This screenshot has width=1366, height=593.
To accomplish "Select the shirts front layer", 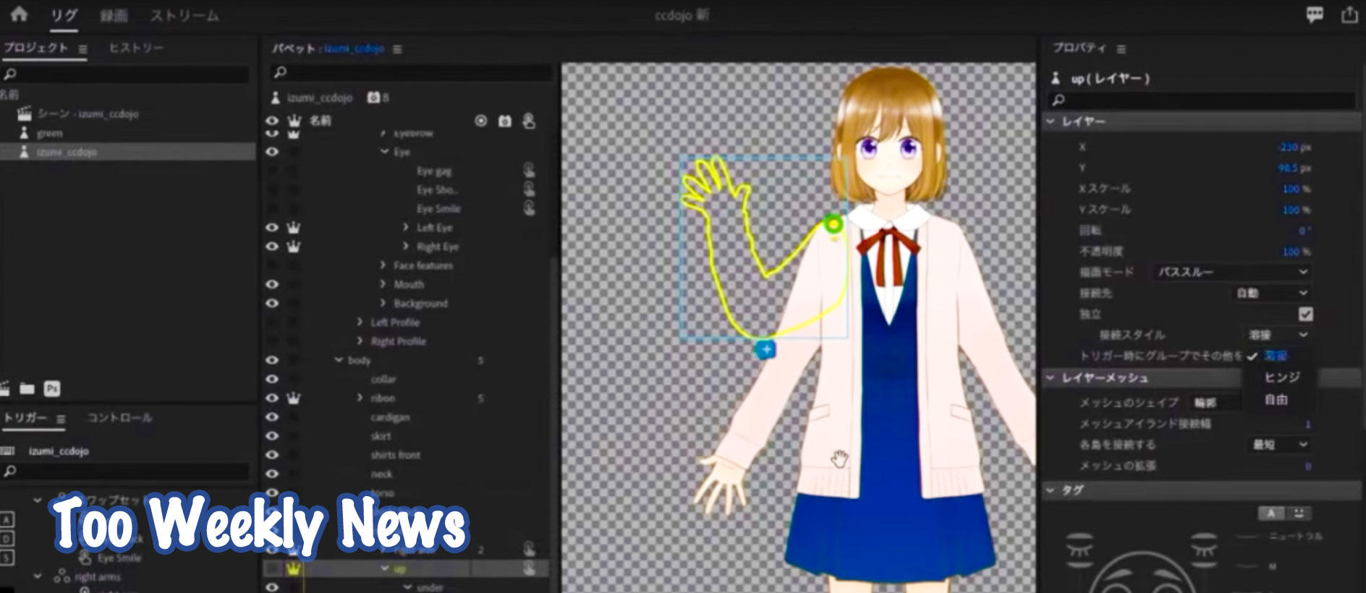I will (395, 455).
